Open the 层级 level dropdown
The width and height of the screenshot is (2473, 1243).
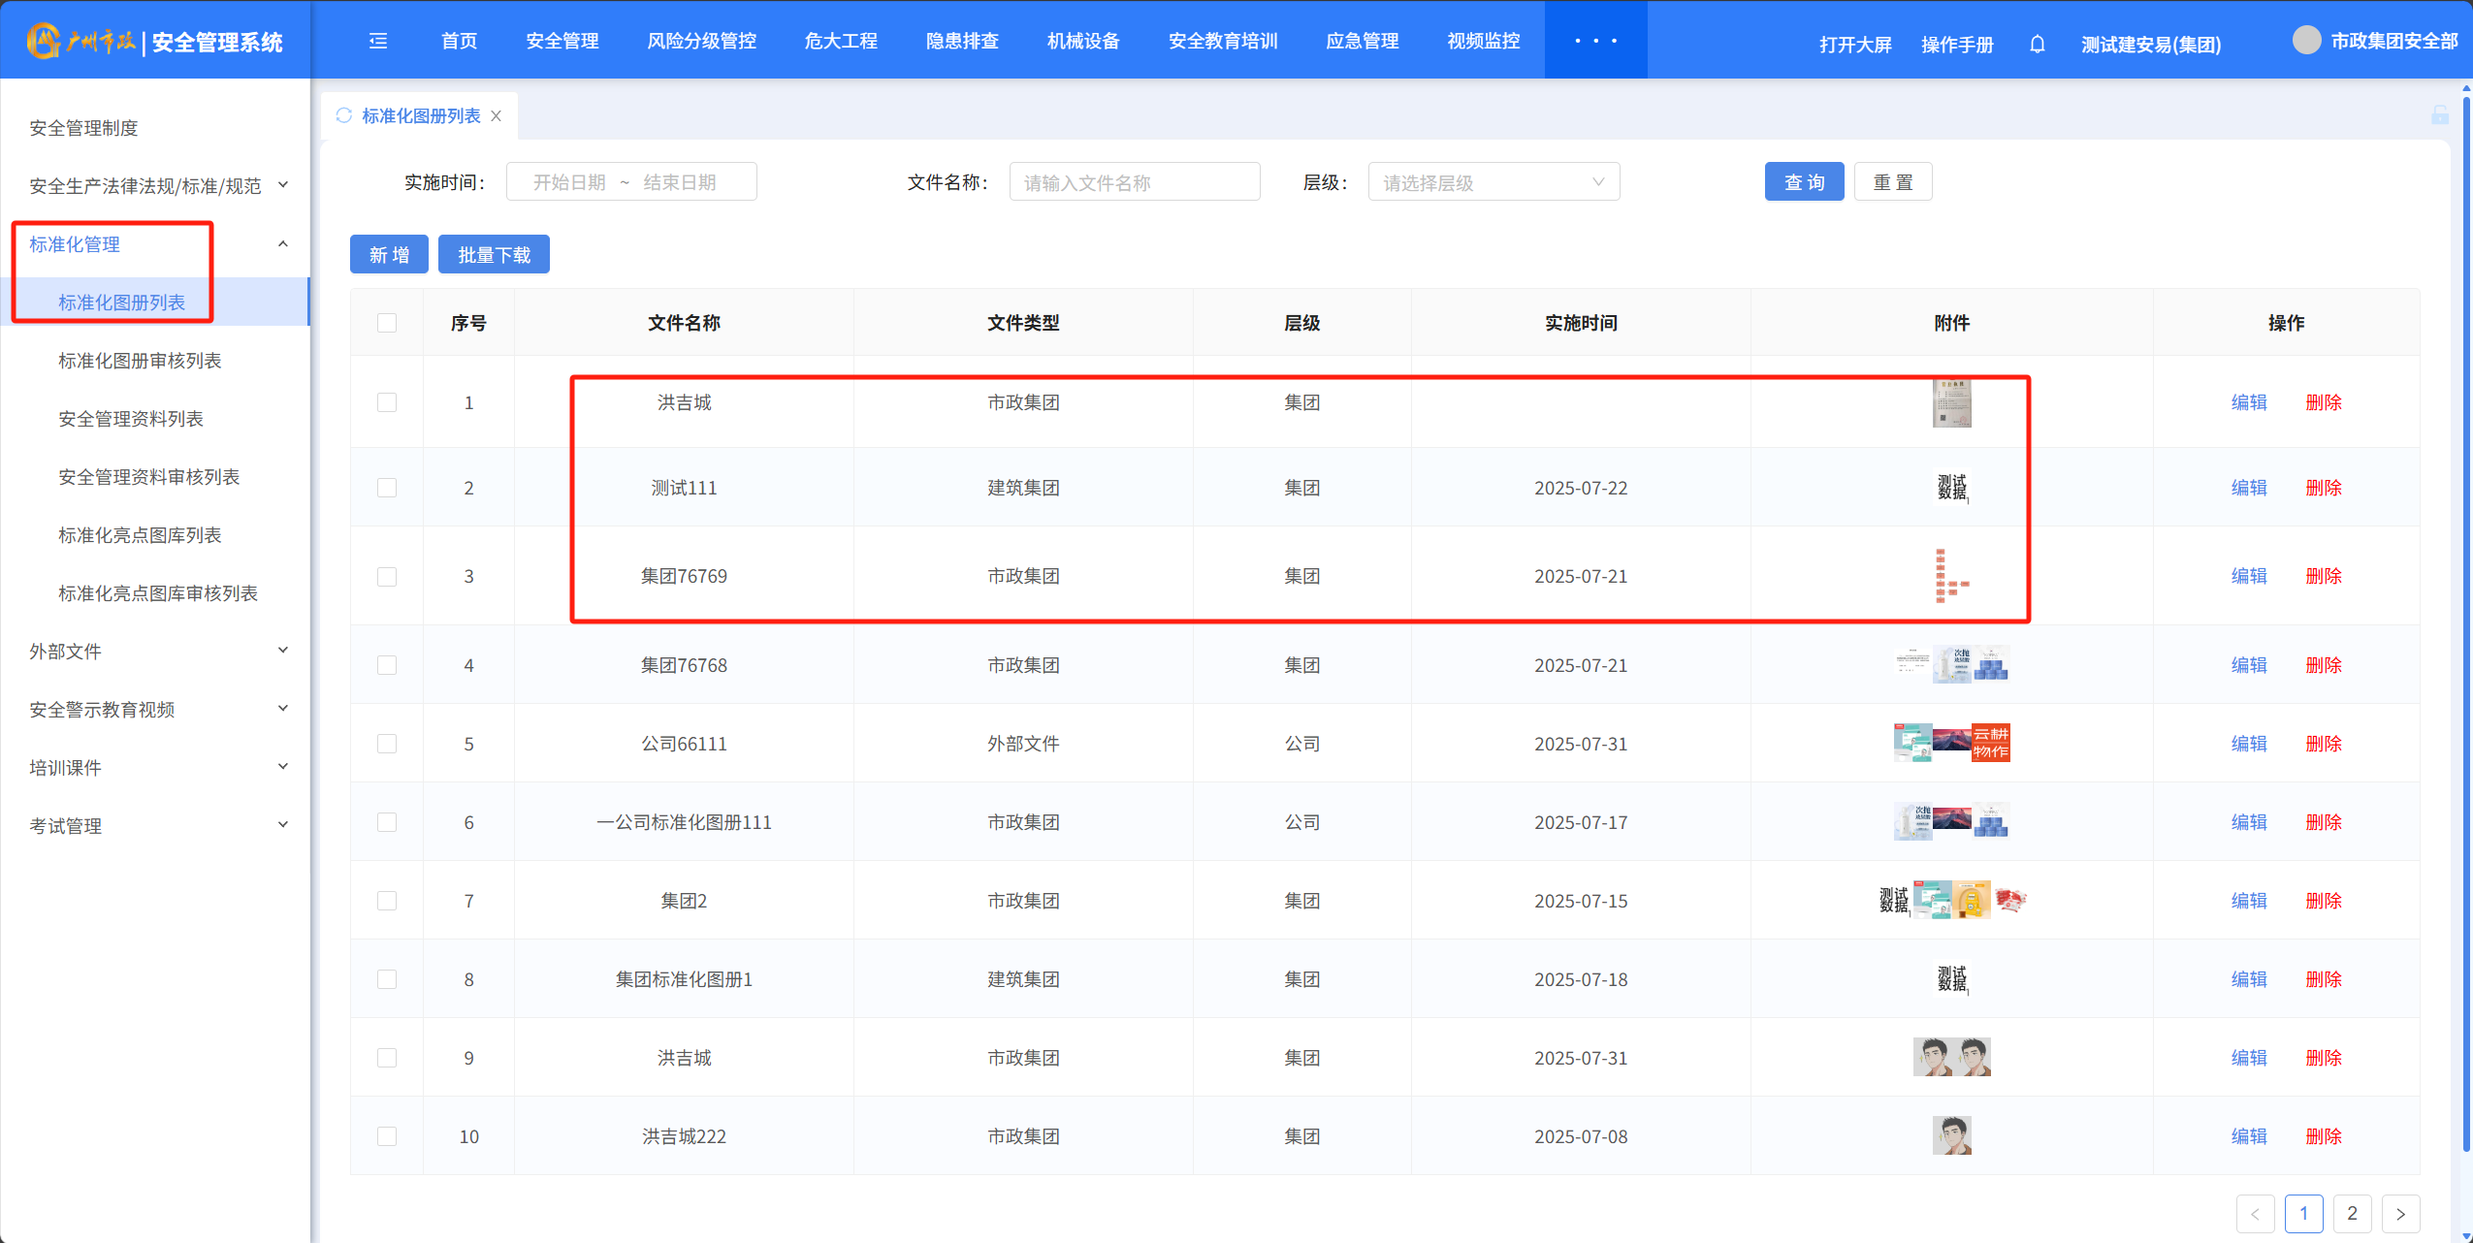pyautogui.click(x=1493, y=182)
